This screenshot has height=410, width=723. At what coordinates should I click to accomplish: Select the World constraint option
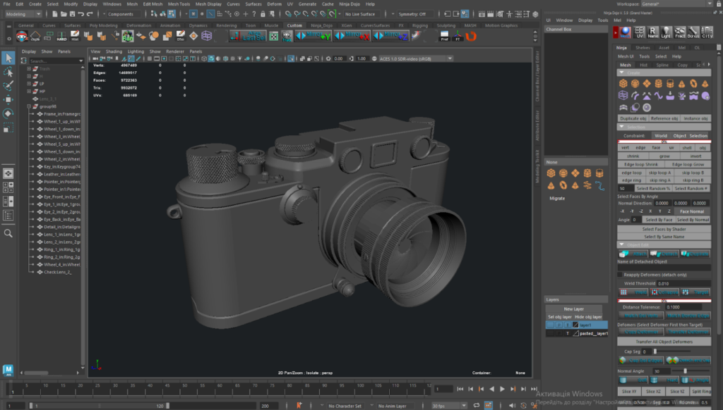[x=660, y=135]
